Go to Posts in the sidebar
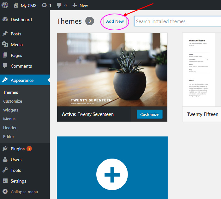Screen dimensions: 221x199 coord(16,34)
